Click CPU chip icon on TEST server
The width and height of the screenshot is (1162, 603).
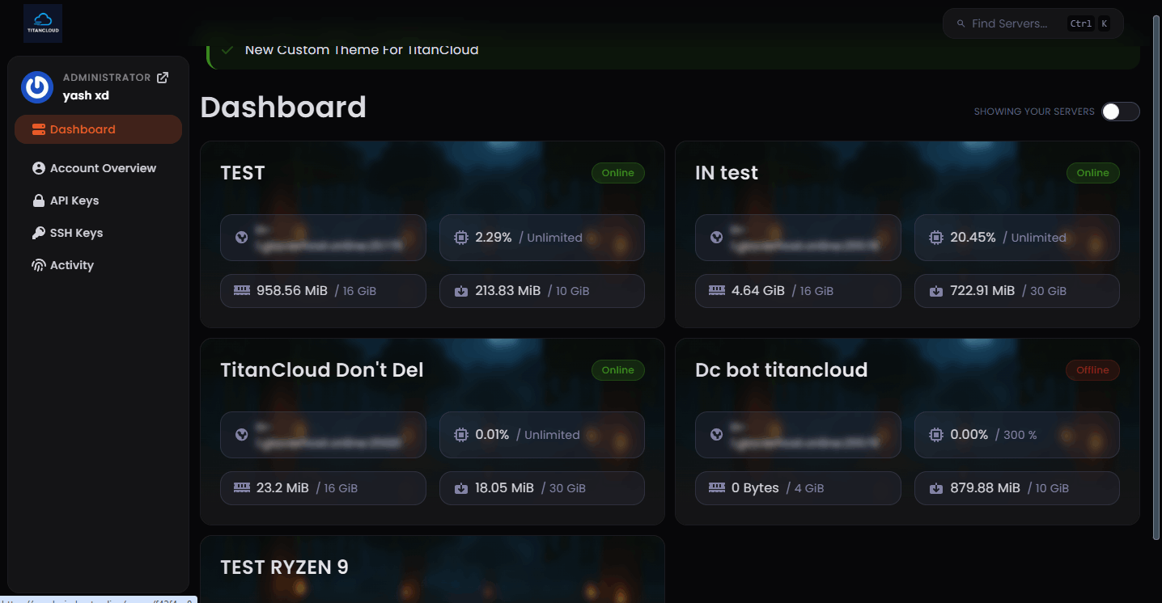pyautogui.click(x=461, y=238)
